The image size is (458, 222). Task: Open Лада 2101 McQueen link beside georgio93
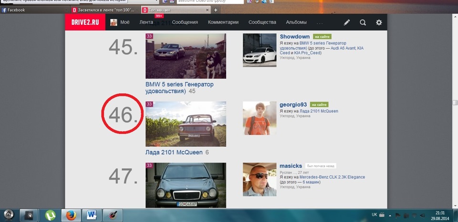coord(319,111)
